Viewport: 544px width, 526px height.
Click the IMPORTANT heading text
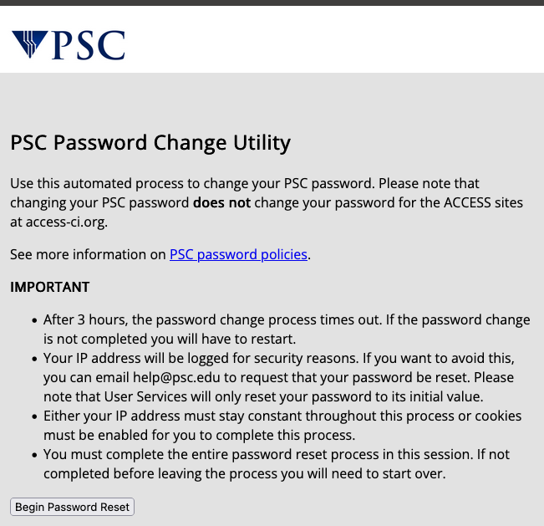(49, 287)
